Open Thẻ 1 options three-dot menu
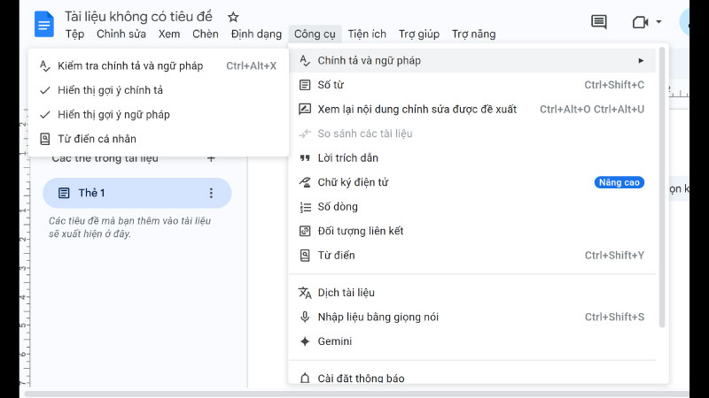The width and height of the screenshot is (709, 398). 211,193
